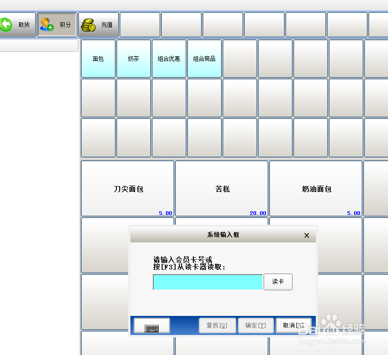Click the empty toolbar slot beside 充值
This screenshot has width=388, height=355.
tap(140, 24)
